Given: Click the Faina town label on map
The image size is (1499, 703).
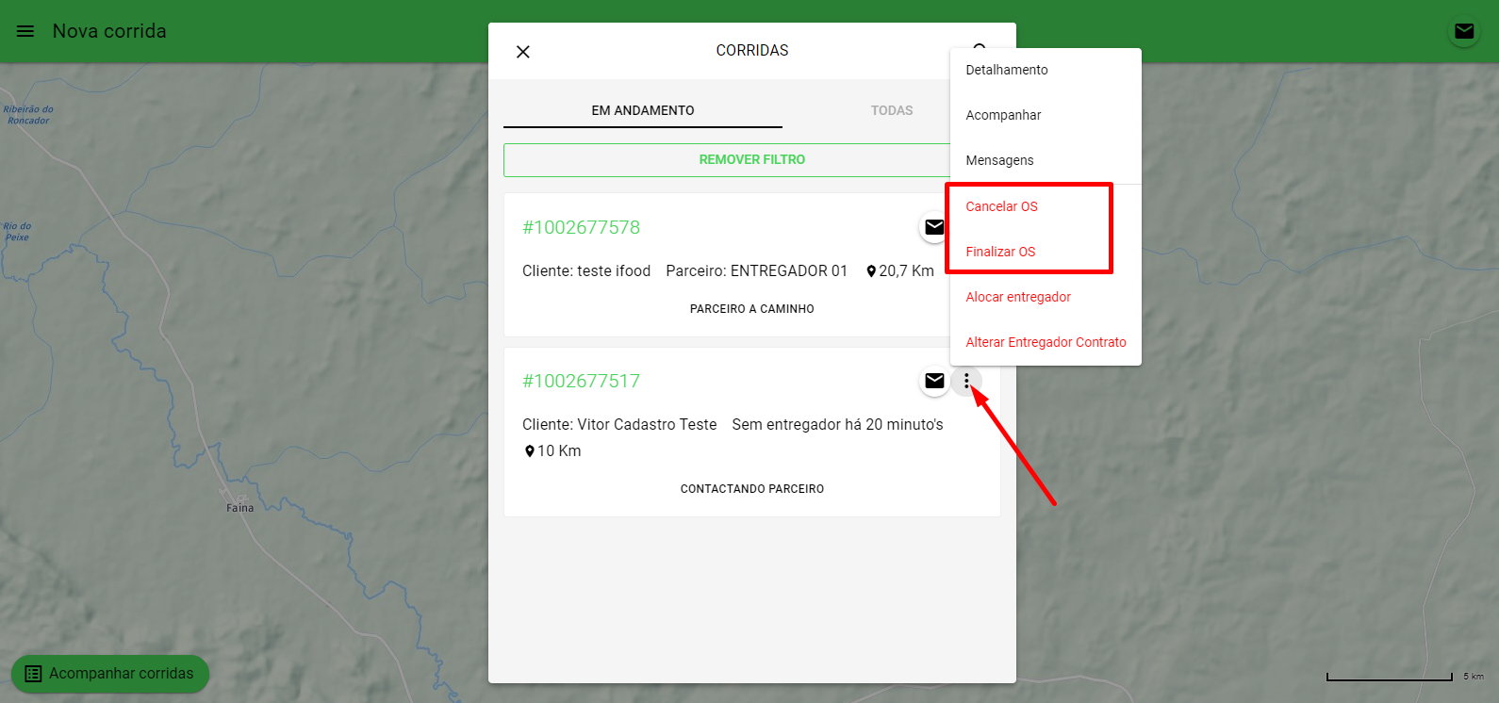Looking at the screenshot, I should [239, 508].
